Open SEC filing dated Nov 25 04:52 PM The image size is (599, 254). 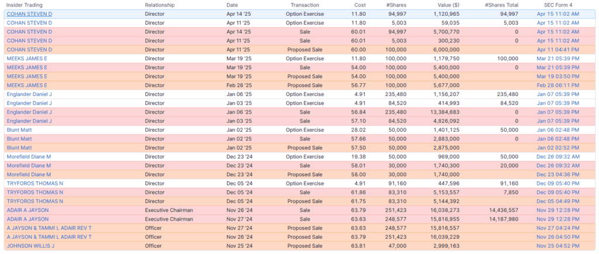[x=557, y=246]
